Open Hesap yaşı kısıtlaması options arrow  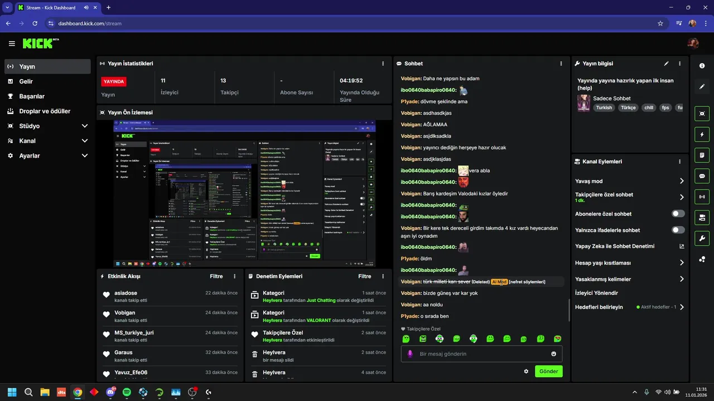pos(682,263)
